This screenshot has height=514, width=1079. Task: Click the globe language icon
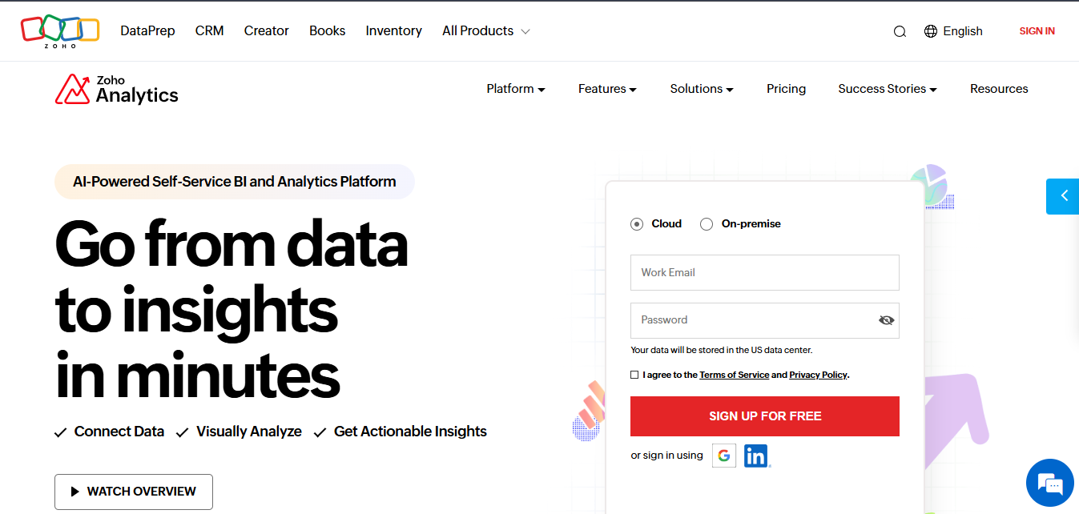click(930, 31)
